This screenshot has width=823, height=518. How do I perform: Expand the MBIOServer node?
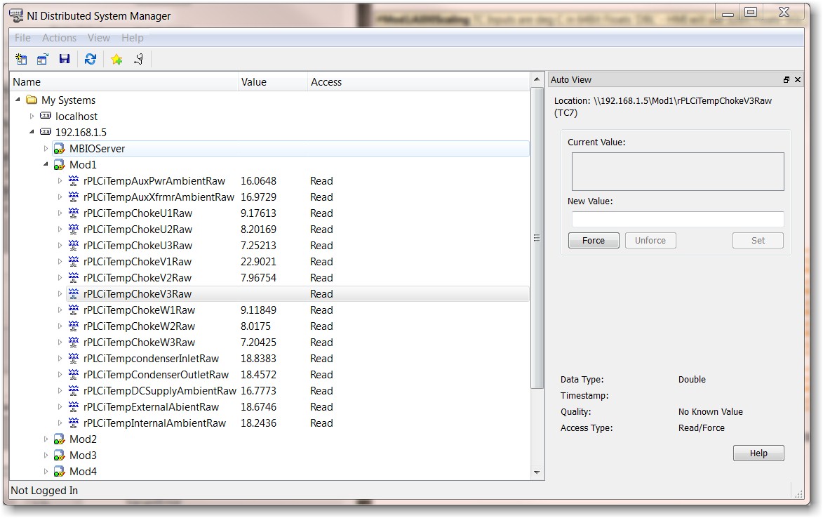click(x=46, y=149)
